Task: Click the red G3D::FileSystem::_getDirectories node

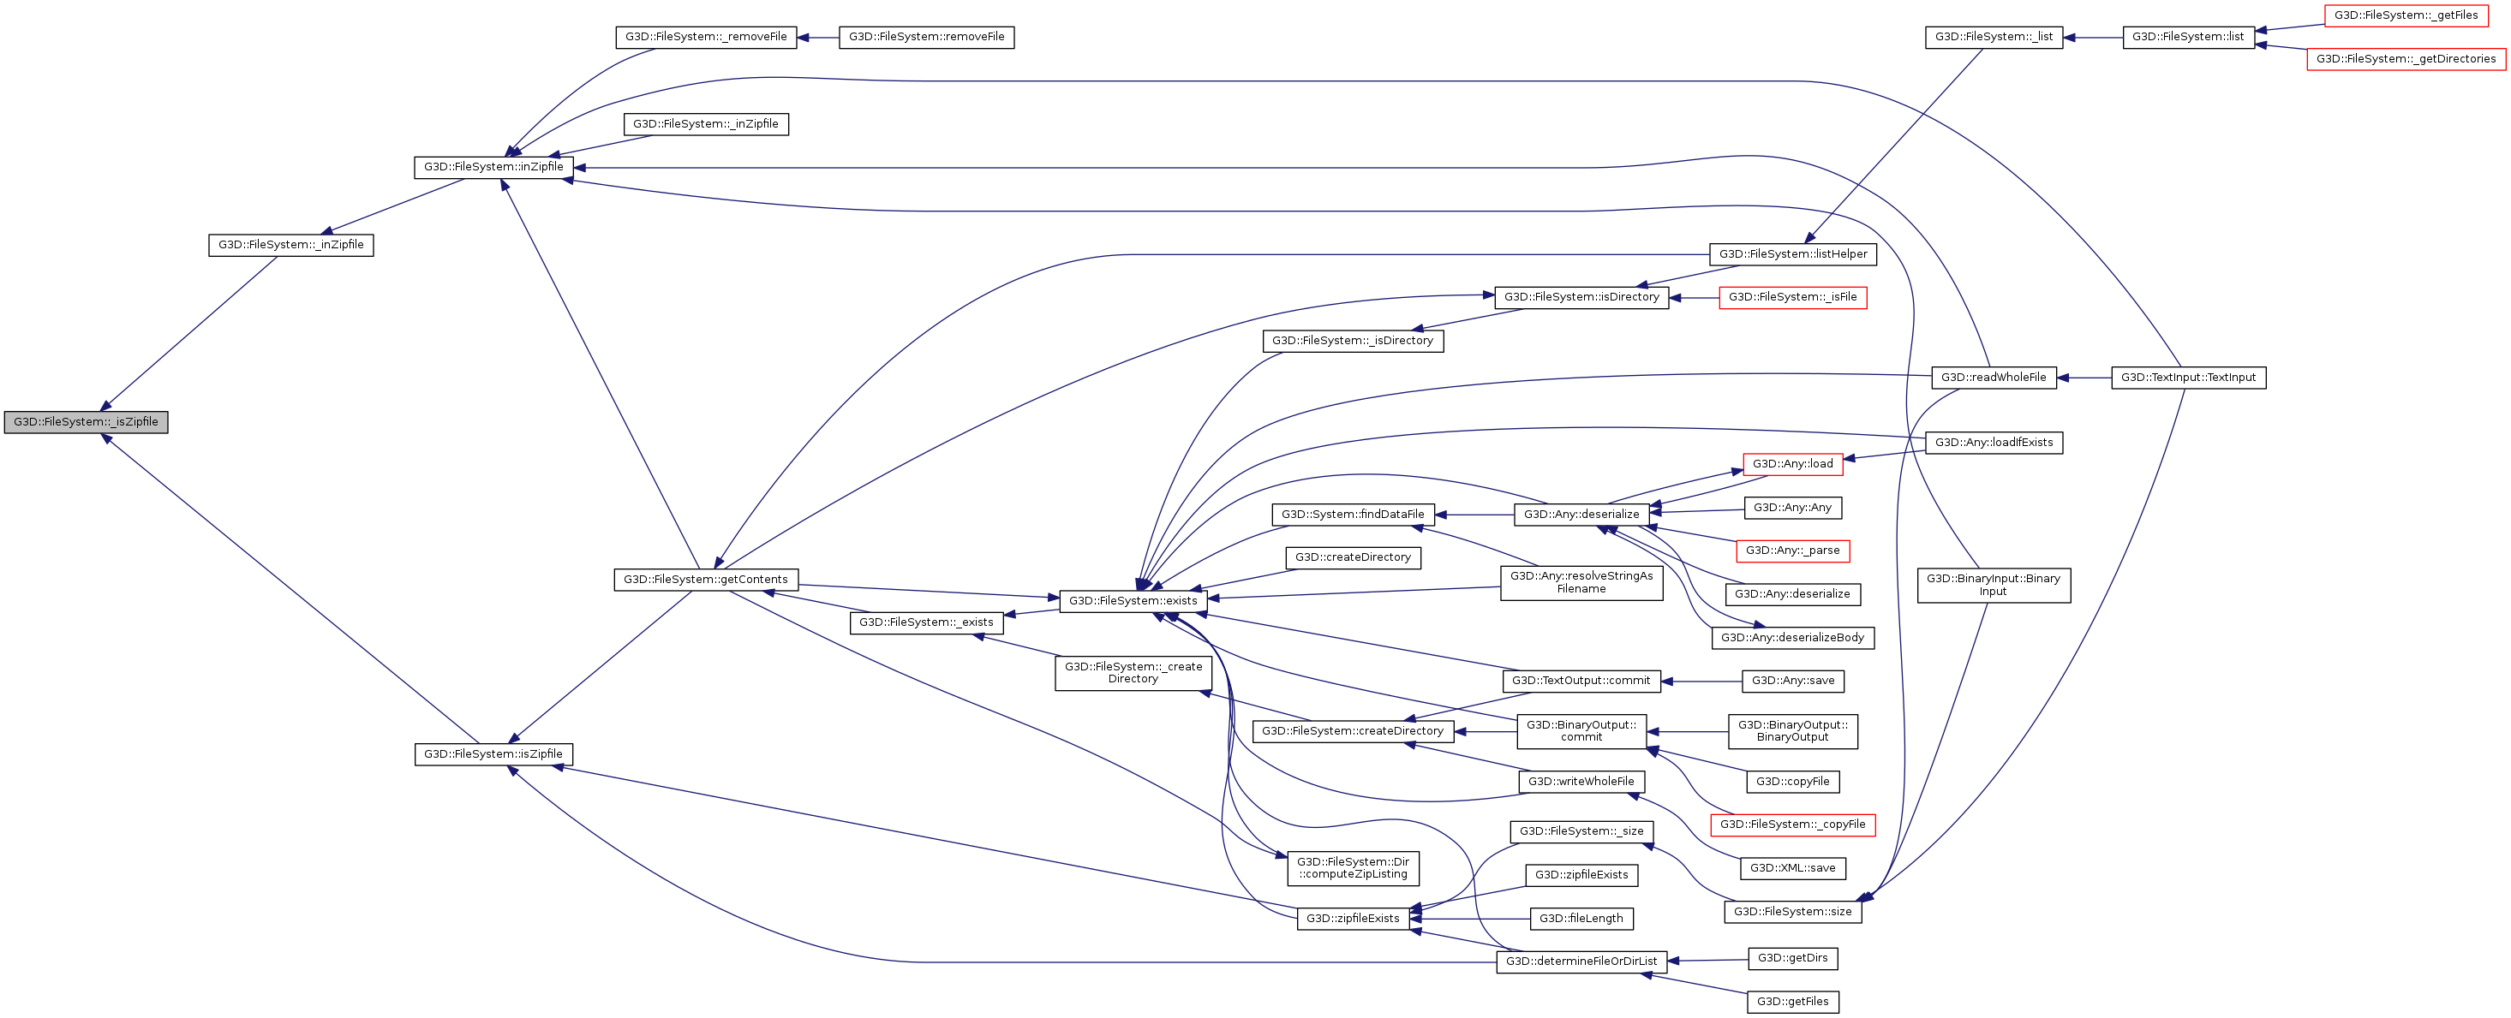Action: [2406, 59]
